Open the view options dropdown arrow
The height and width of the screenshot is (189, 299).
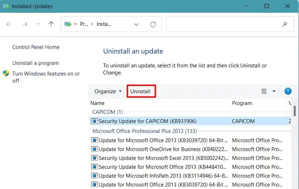click(x=274, y=91)
